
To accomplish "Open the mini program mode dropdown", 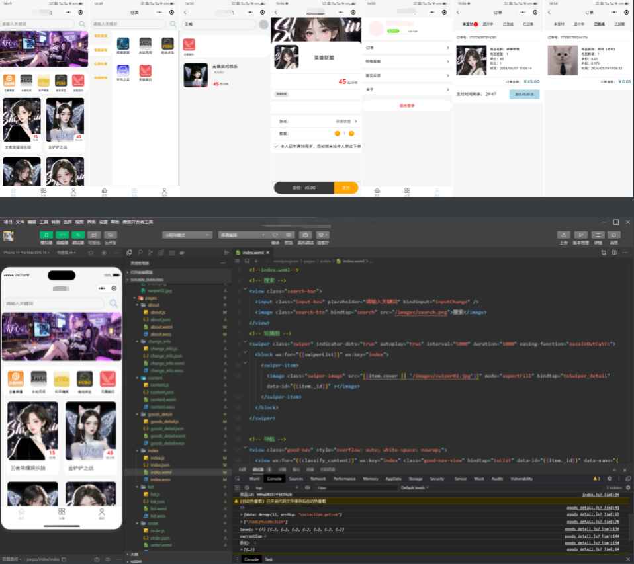I will coord(187,235).
